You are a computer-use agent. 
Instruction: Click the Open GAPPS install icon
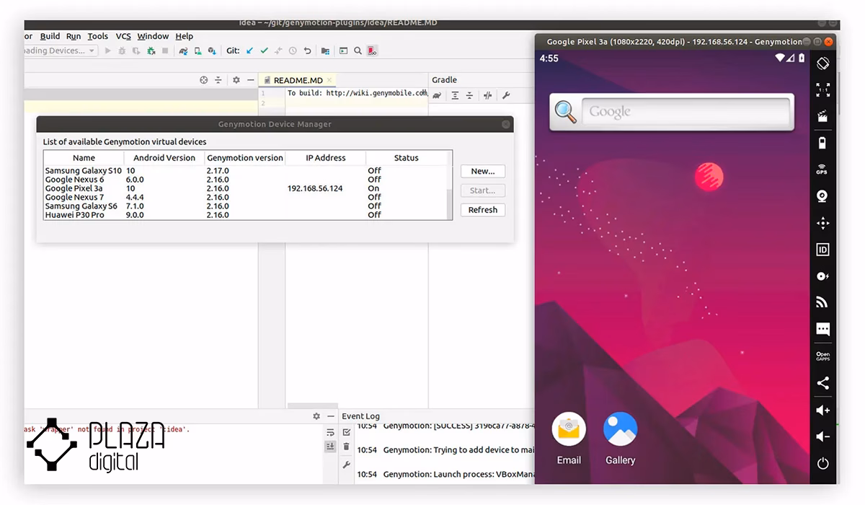pyautogui.click(x=822, y=356)
